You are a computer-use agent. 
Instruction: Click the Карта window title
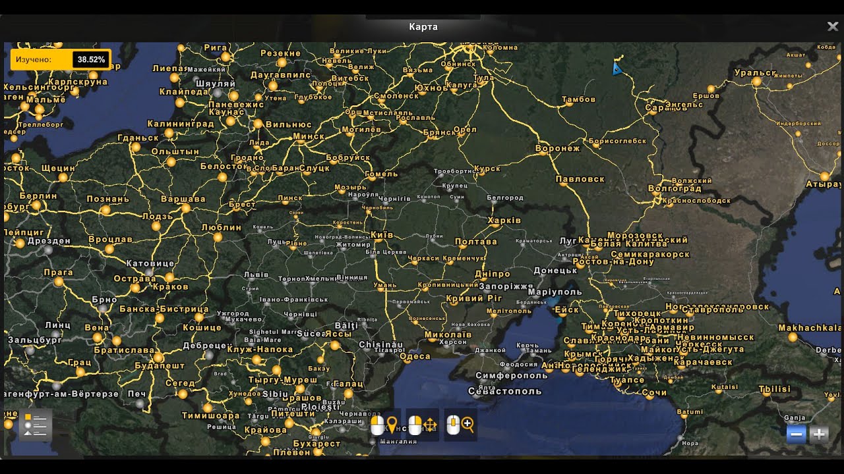pyautogui.click(x=423, y=27)
